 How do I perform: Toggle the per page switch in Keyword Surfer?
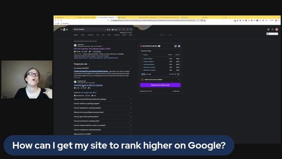(x=143, y=74)
